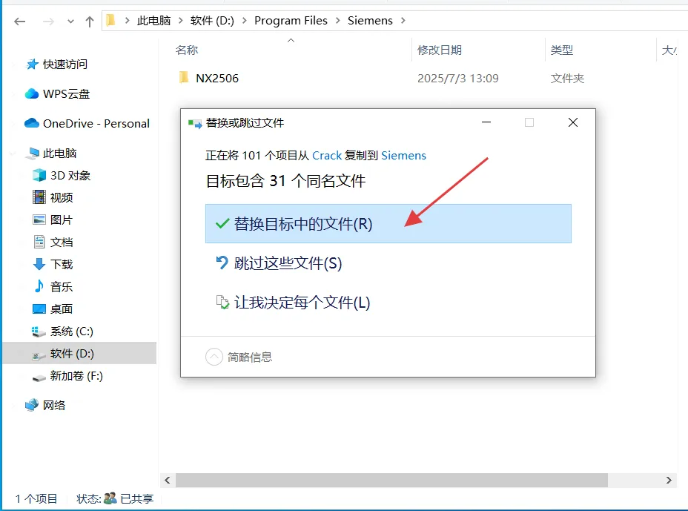Image resolution: width=688 pixels, height=511 pixels.
Task: Open 3D 对象 in the sidebar
Action: point(70,175)
